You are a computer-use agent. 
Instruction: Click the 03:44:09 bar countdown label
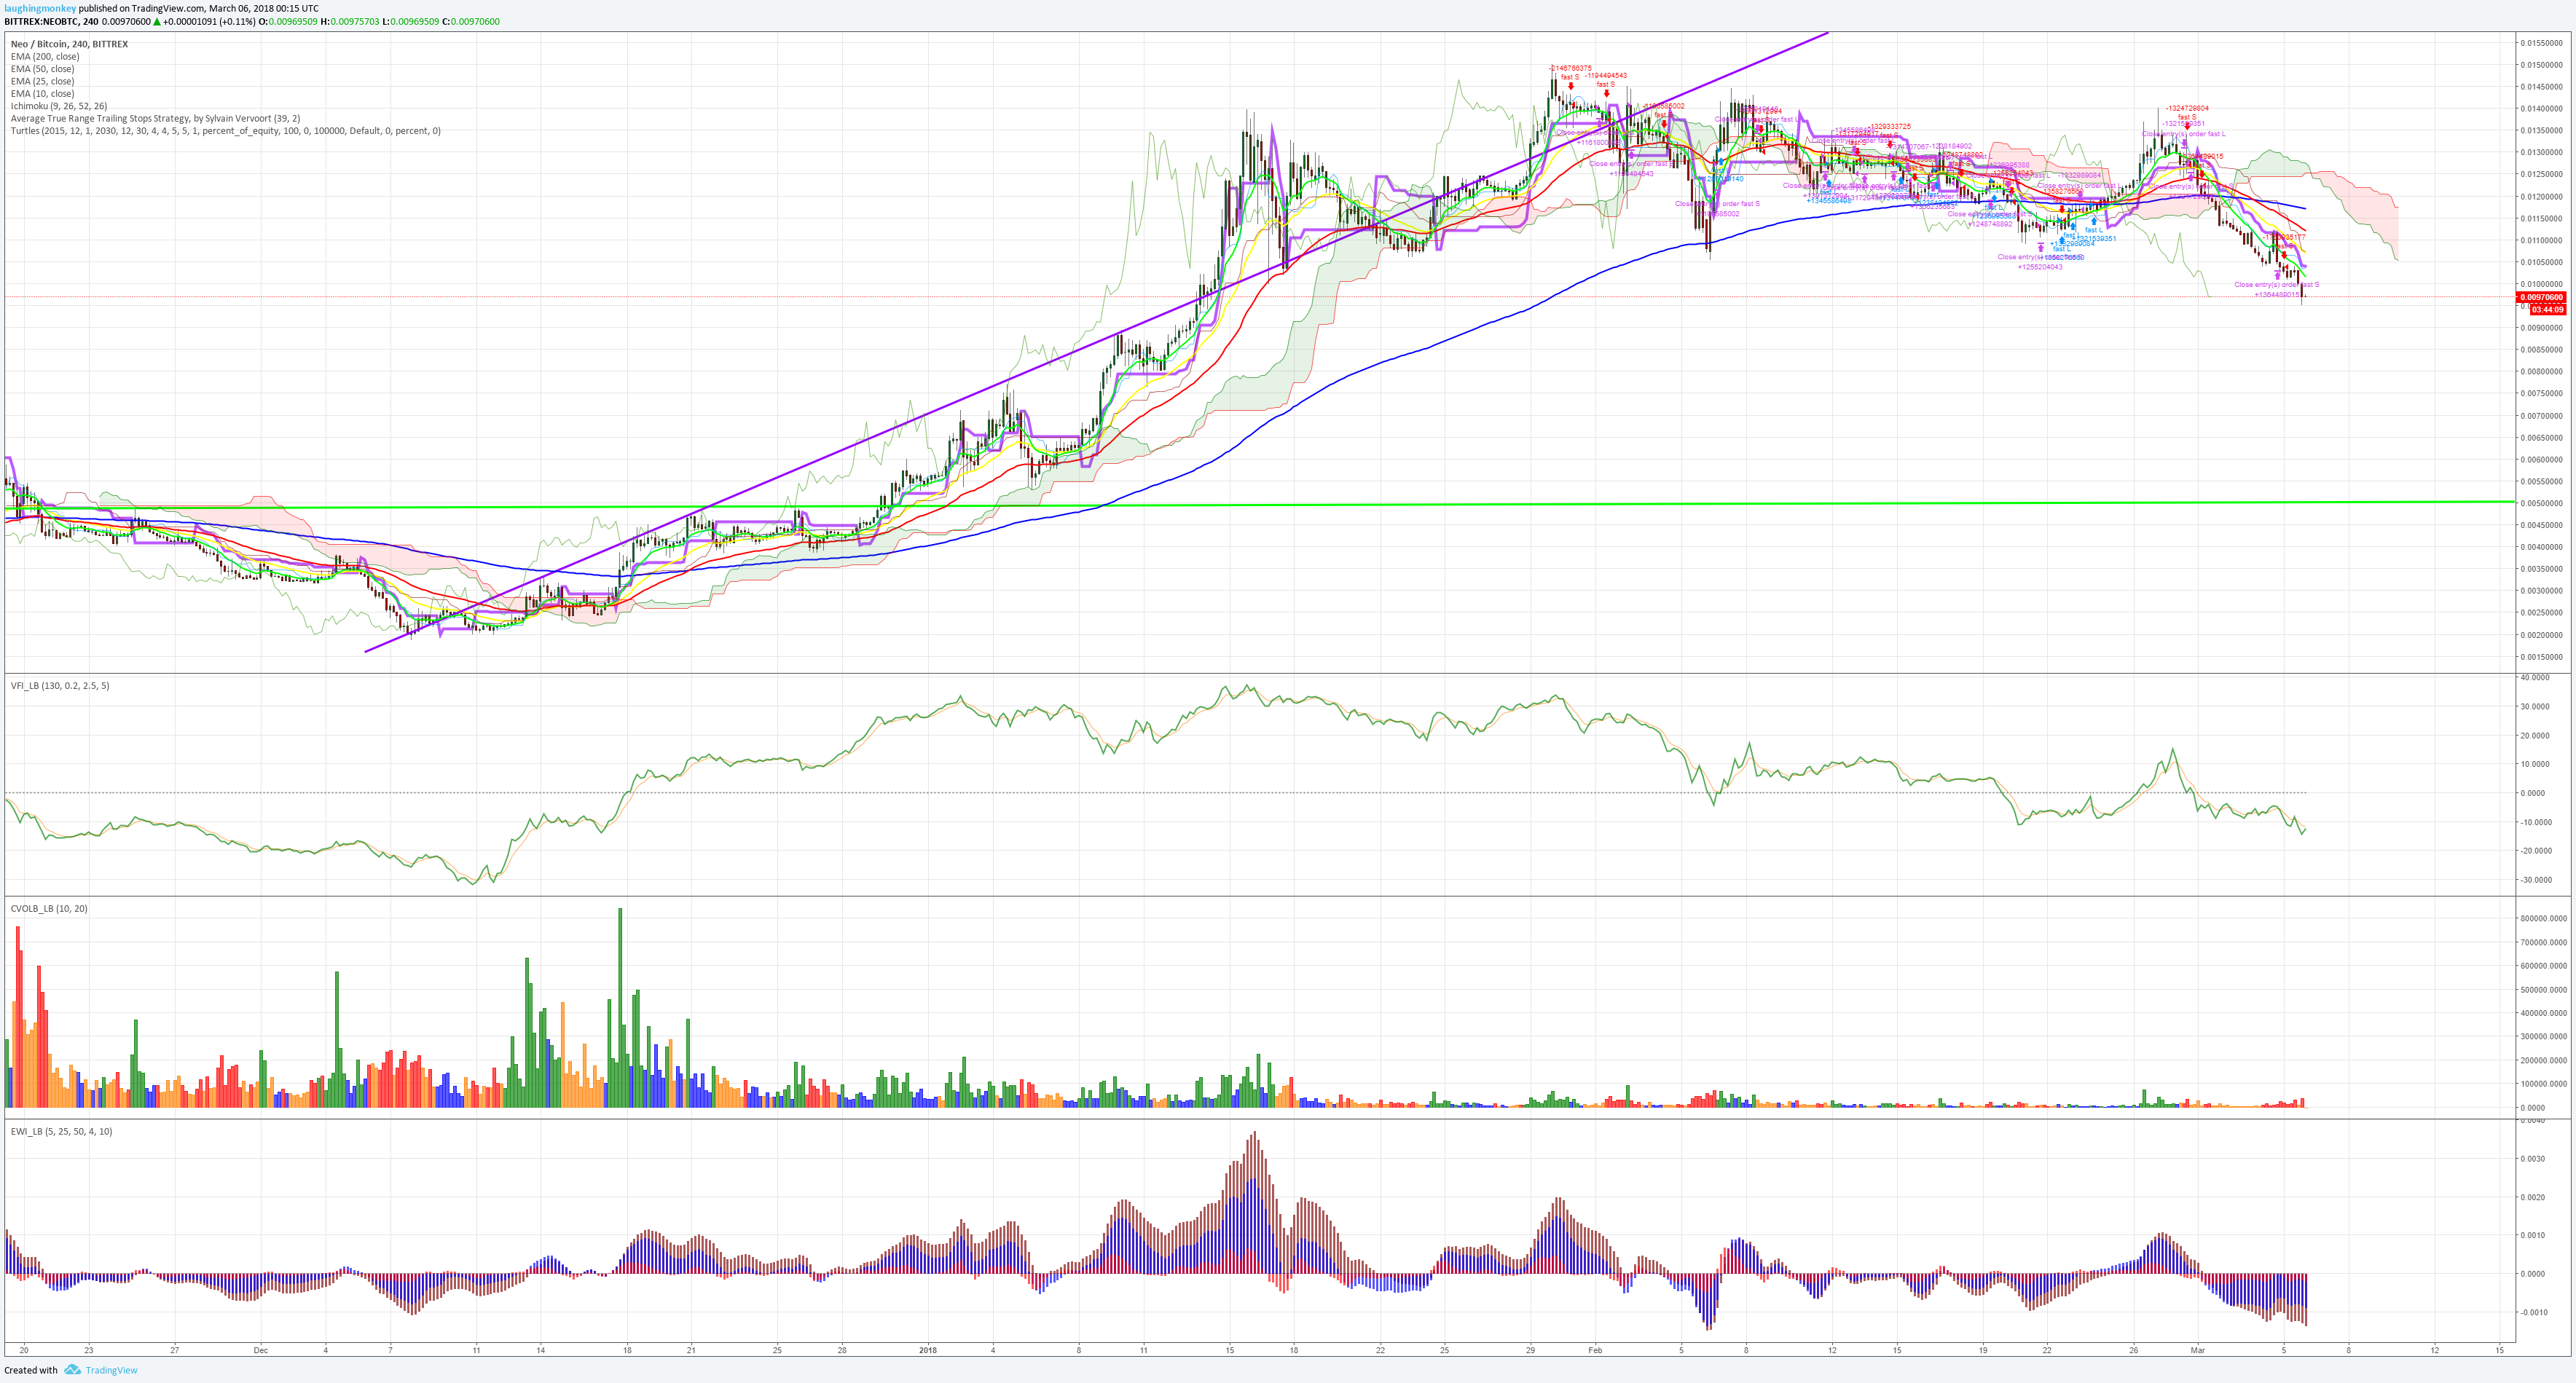tap(2547, 310)
